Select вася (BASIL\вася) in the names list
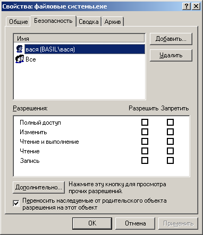Viewport: 203px width, 235px height. (x=84, y=49)
